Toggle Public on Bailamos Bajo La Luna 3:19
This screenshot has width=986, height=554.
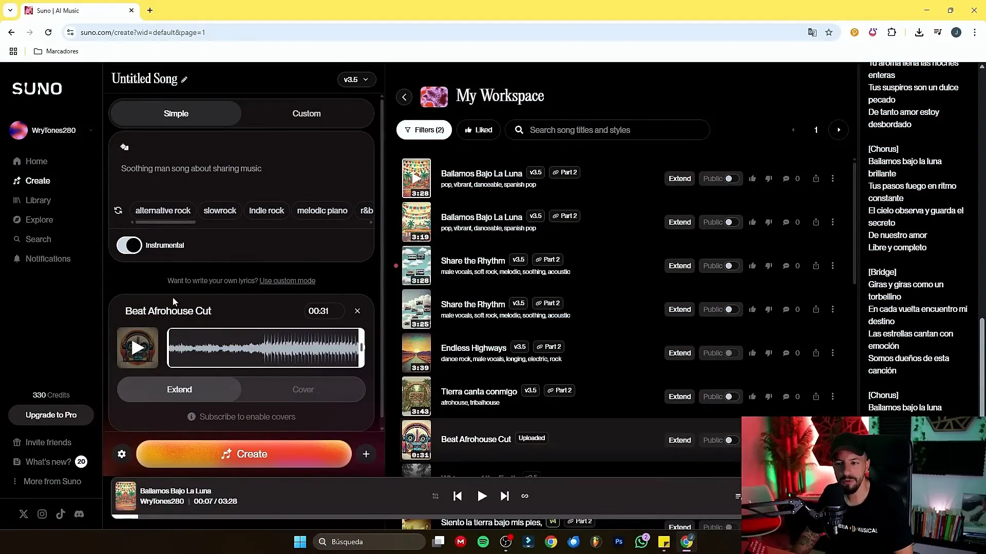731,222
